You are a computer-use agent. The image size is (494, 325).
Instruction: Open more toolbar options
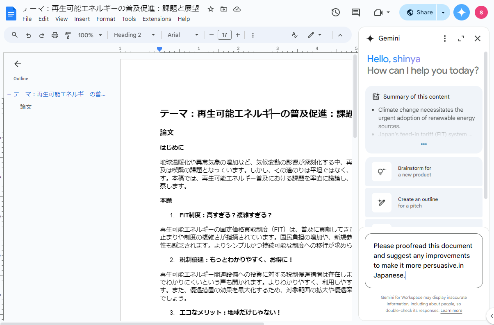click(x=253, y=35)
